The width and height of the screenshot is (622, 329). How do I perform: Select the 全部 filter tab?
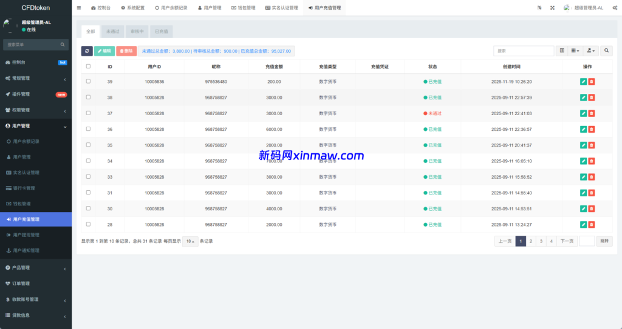91,32
